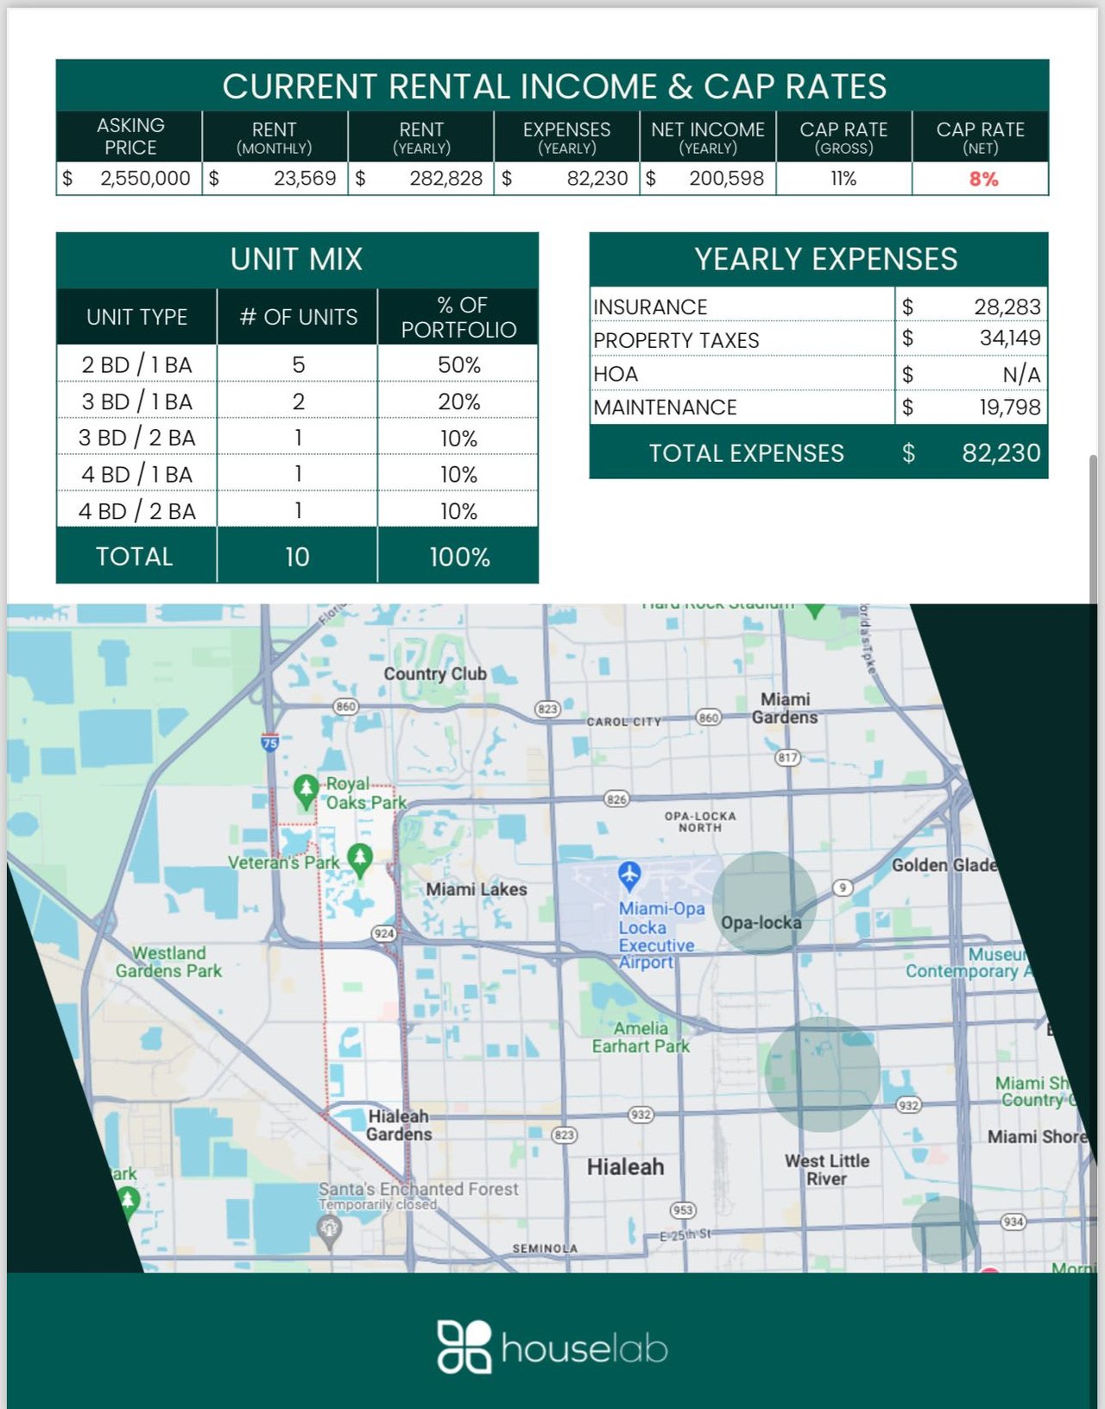Viewport: 1105px width, 1409px height.
Task: Select the yearly rent 282,828 value
Action: pos(445,179)
